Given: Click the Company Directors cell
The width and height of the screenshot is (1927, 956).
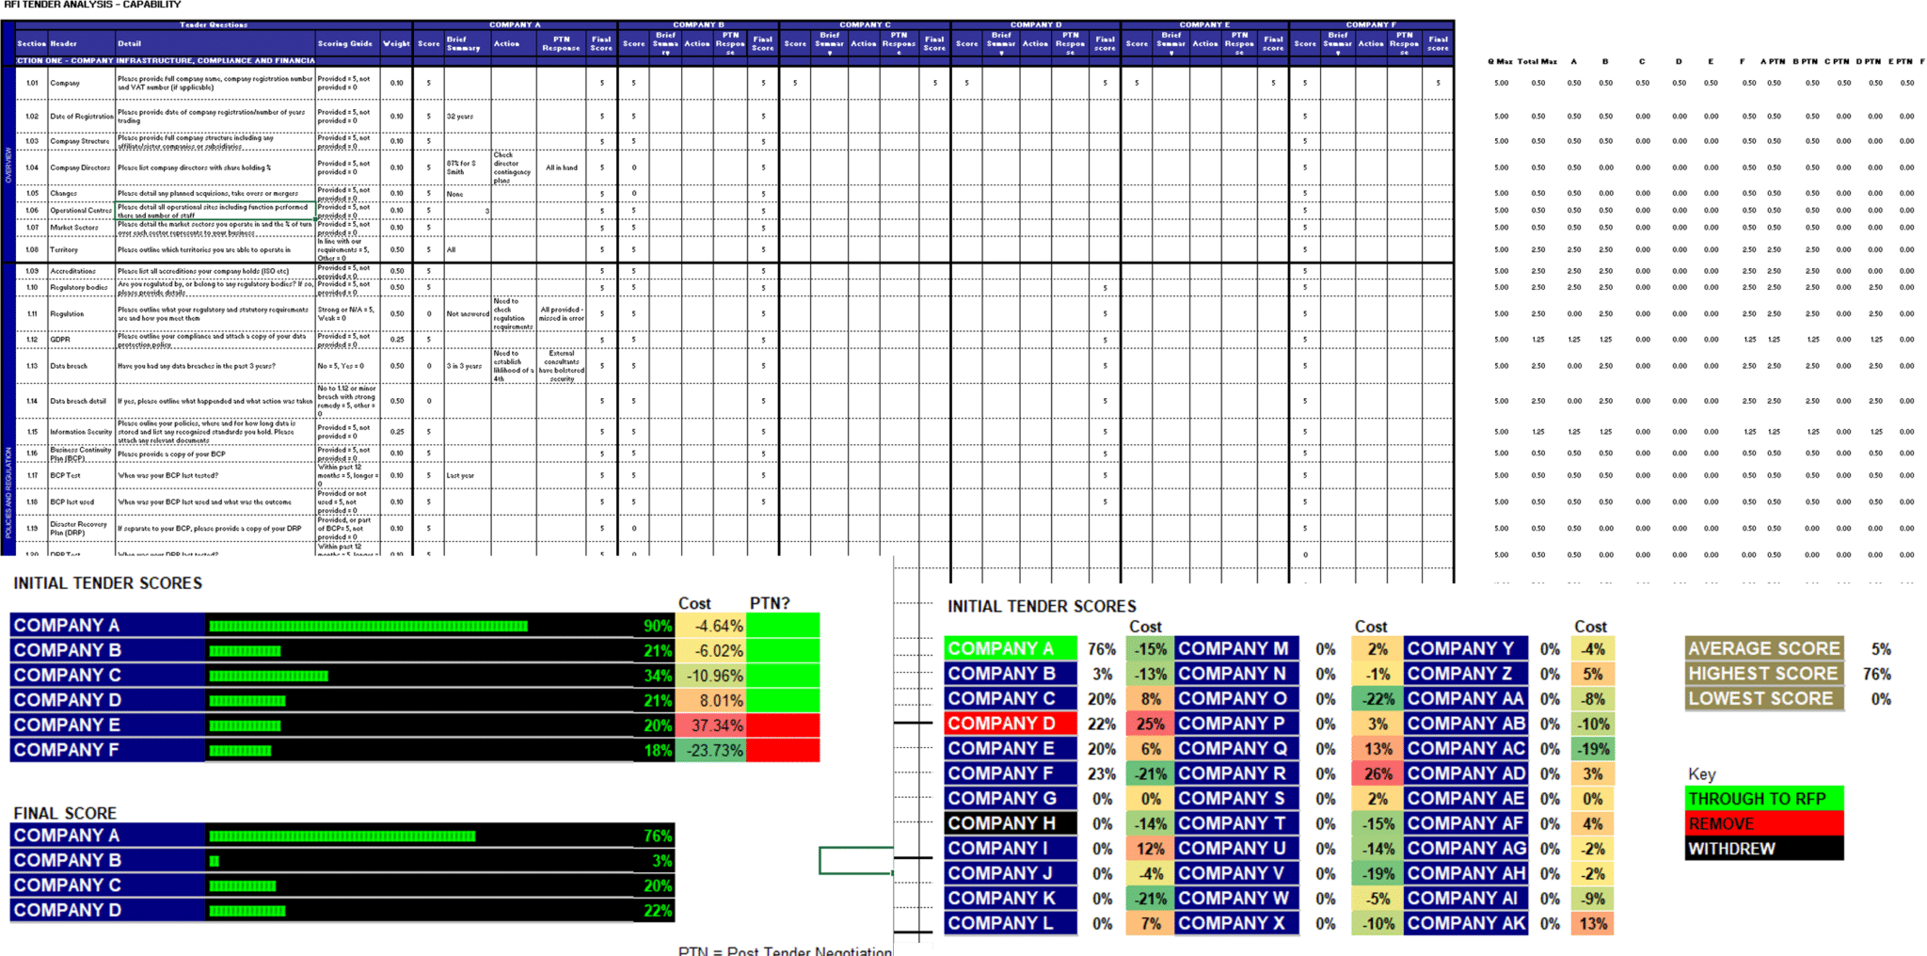Looking at the screenshot, I should coord(81,167).
